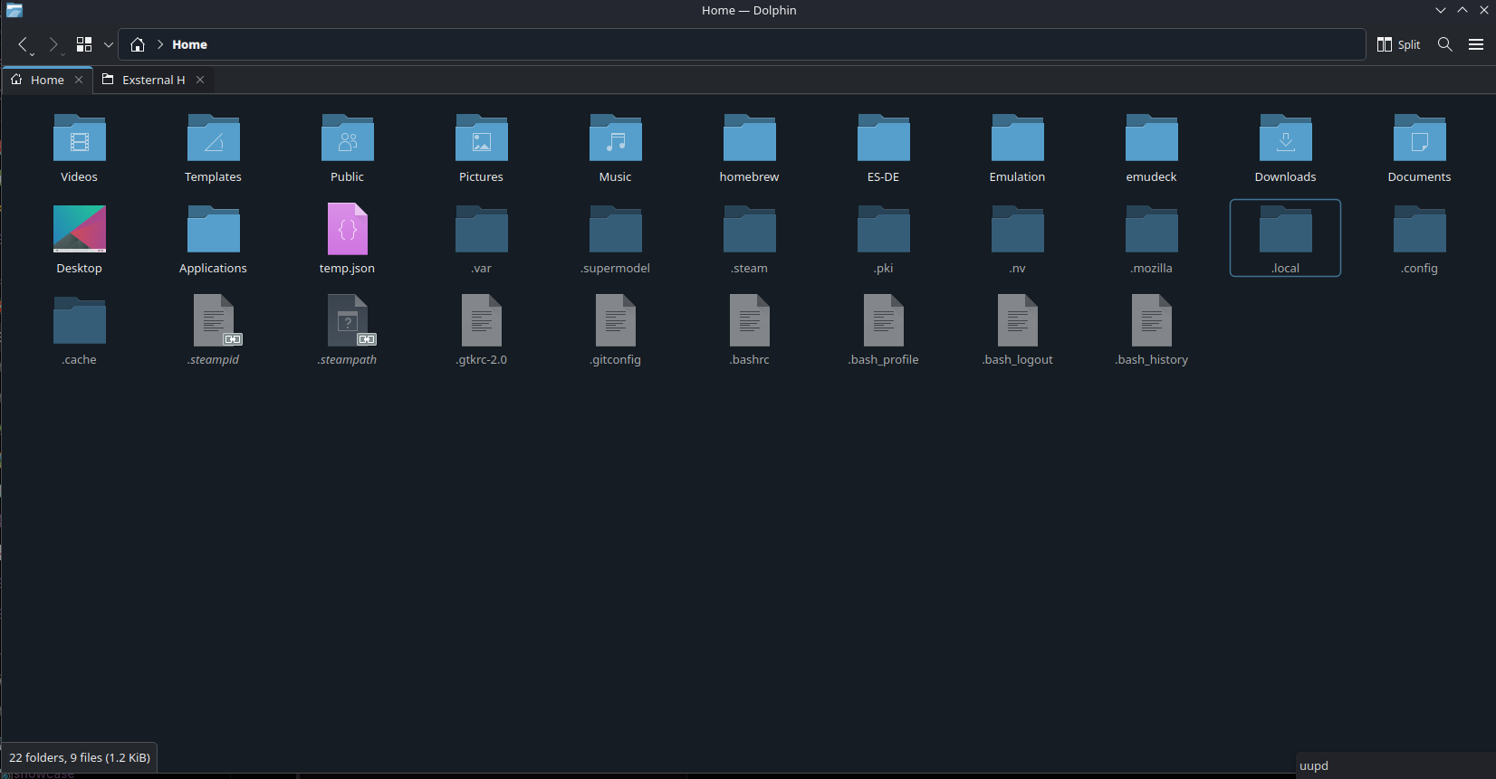Select the .bash_history file
The height and width of the screenshot is (779, 1496).
click(x=1152, y=331)
